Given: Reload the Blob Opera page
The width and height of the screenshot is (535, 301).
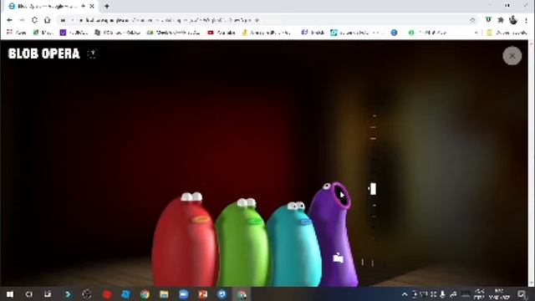Looking at the screenshot, I should 34,20.
